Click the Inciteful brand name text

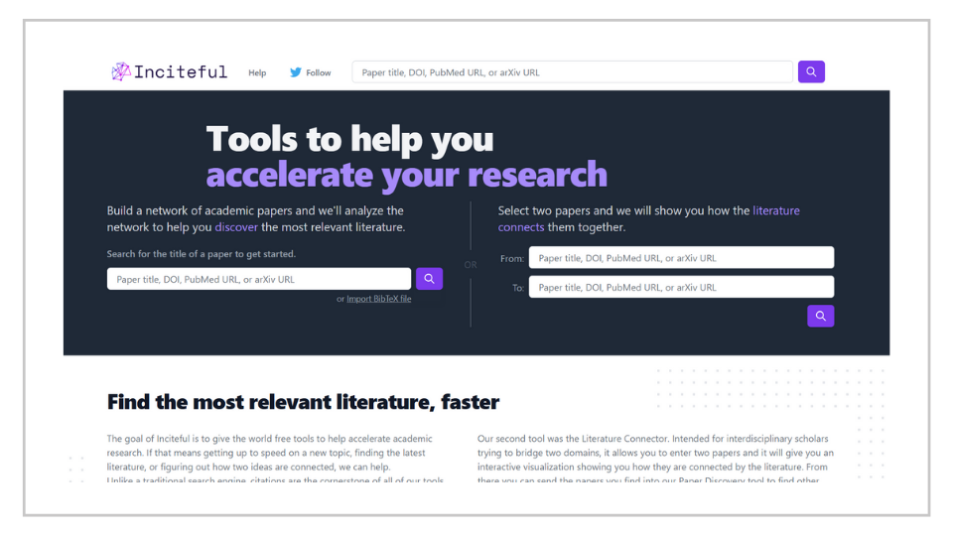click(x=181, y=71)
